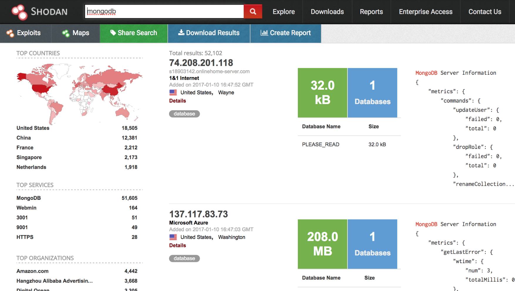
Task: Click the 's18903142.onlinehome-server.com' hostname
Action: [x=210, y=72]
